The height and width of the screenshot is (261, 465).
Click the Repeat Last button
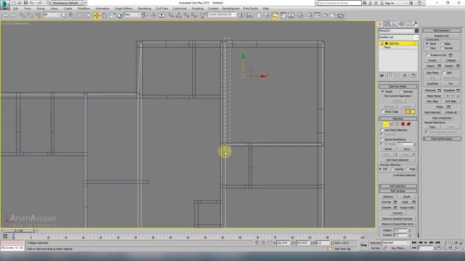click(x=442, y=36)
